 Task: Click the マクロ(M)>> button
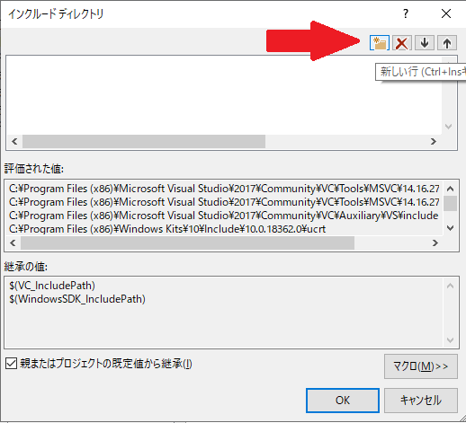pyautogui.click(x=421, y=366)
